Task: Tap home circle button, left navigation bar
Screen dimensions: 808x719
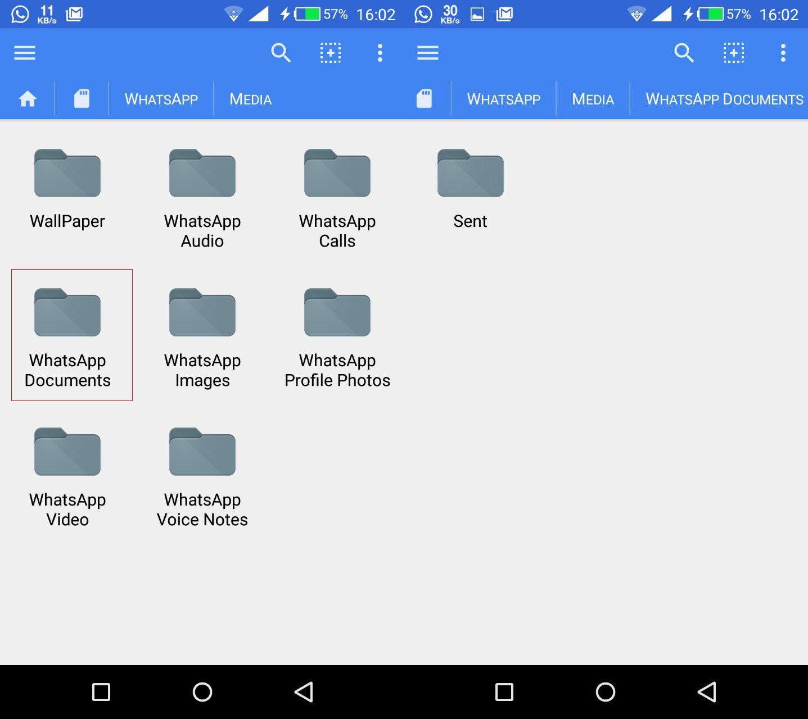Action: click(x=202, y=692)
